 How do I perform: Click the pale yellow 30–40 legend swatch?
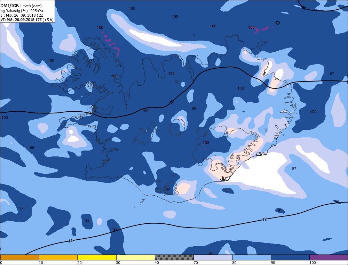[x=135, y=257]
